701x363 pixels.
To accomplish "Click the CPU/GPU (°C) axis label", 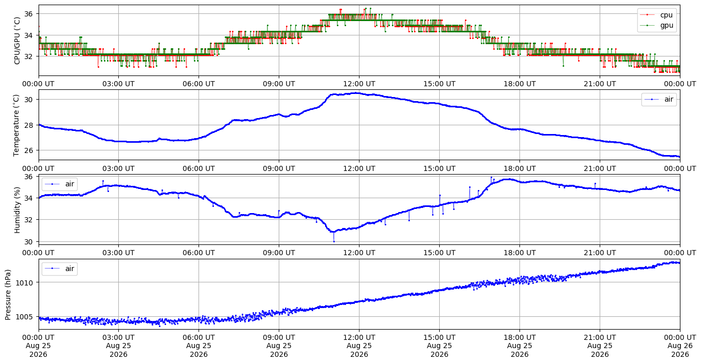I will (x=17, y=40).
